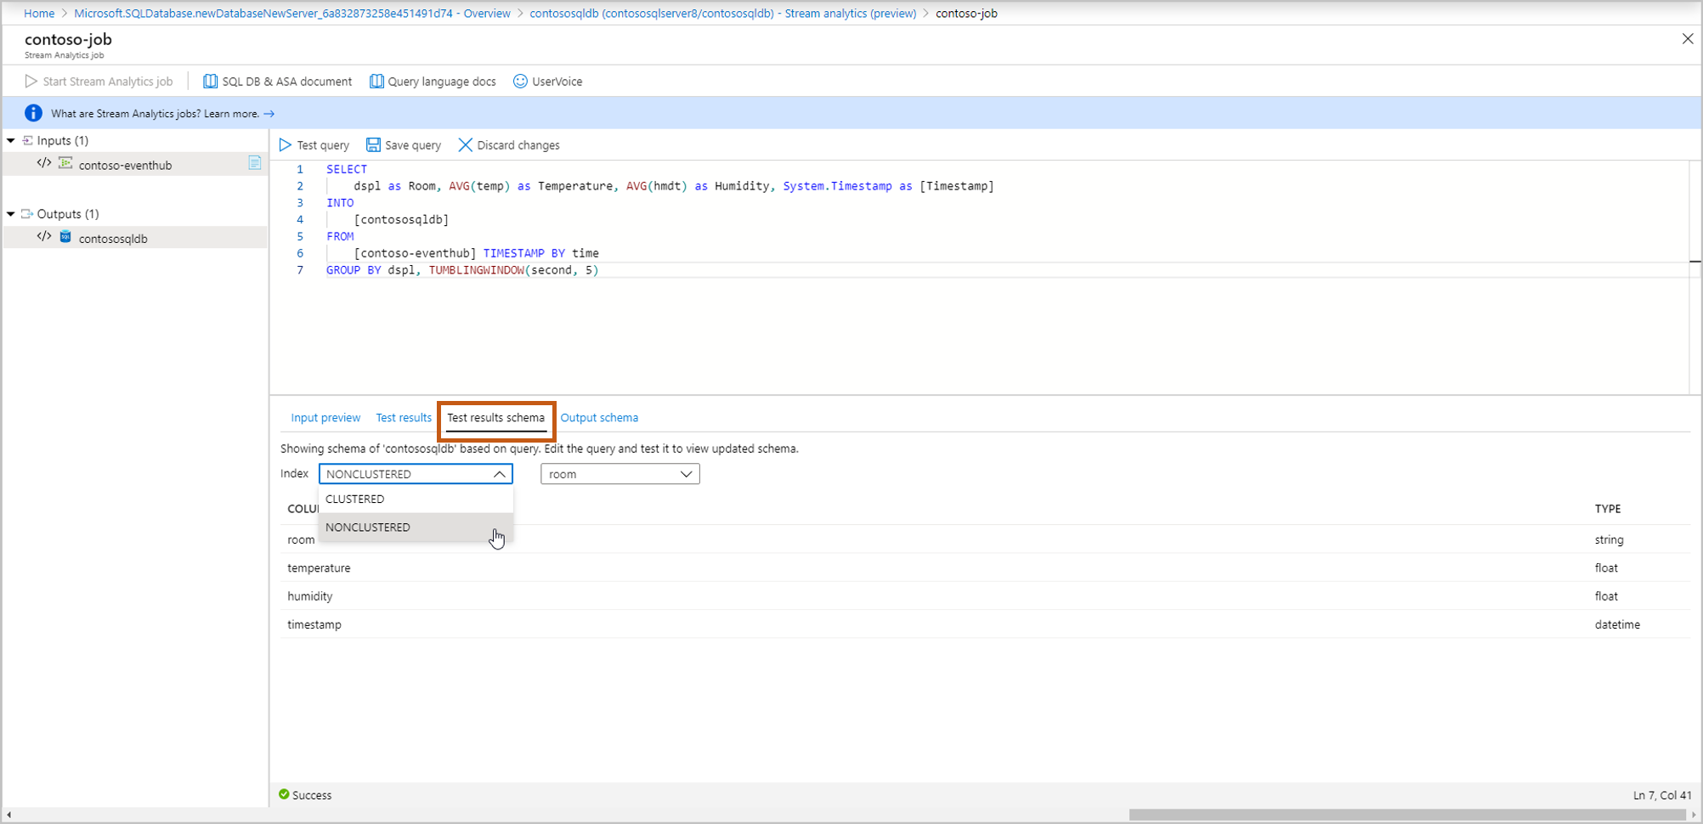Close the contoso-job blade
The image size is (1703, 824).
(x=1688, y=39)
